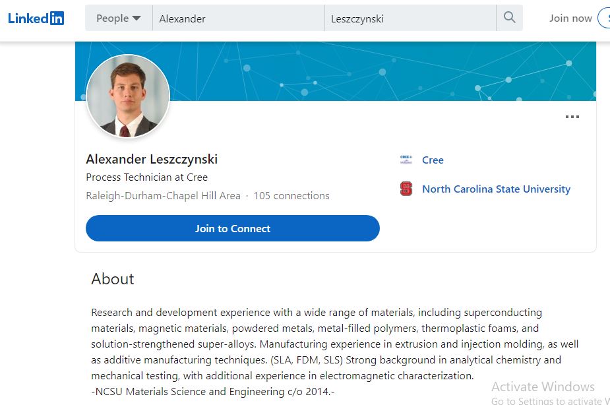This screenshot has width=610, height=405.
Task: Click the Raleigh-Durham-Chapel Hill Area location text
Action: coord(164,196)
